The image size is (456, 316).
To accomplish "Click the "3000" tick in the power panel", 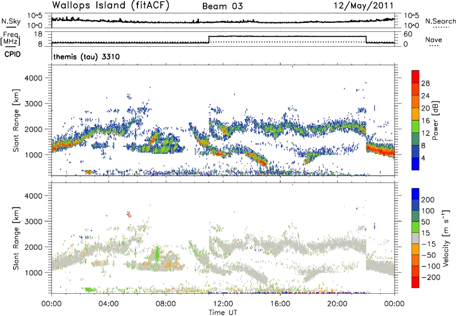I will [34, 104].
